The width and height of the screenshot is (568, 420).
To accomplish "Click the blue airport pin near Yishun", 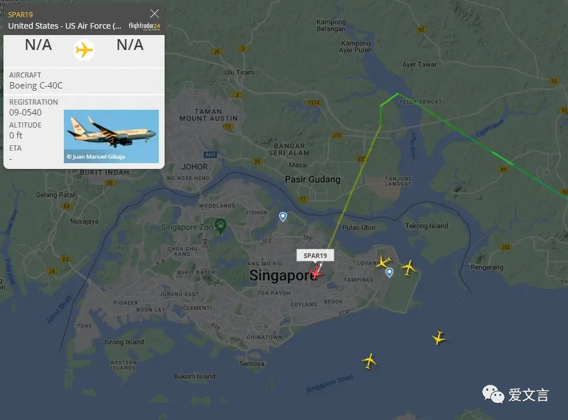I will pos(283,217).
